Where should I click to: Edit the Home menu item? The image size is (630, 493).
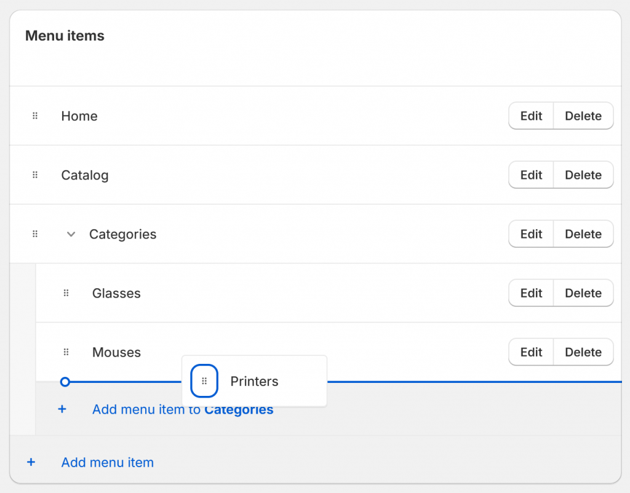(x=530, y=116)
